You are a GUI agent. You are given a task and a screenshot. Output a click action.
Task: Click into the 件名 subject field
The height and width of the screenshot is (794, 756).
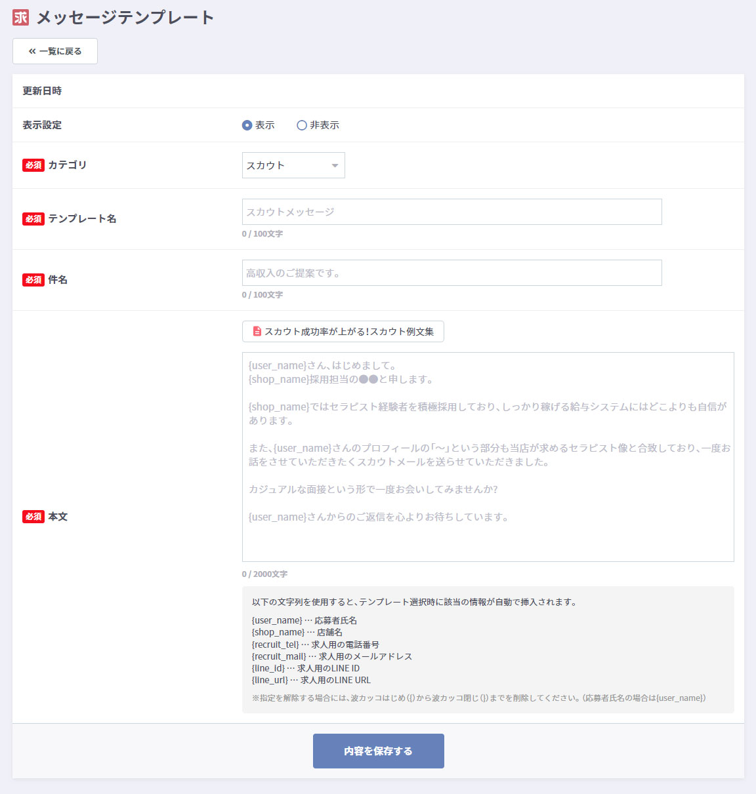point(451,273)
